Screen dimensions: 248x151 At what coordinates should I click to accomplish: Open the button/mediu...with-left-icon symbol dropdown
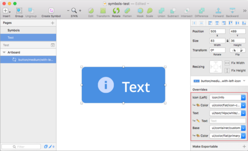(x=219, y=81)
